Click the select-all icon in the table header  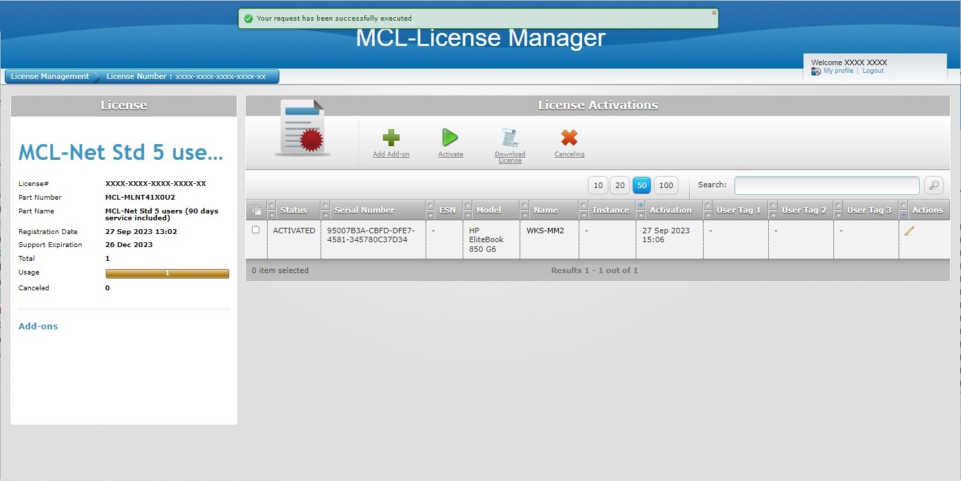(x=256, y=211)
